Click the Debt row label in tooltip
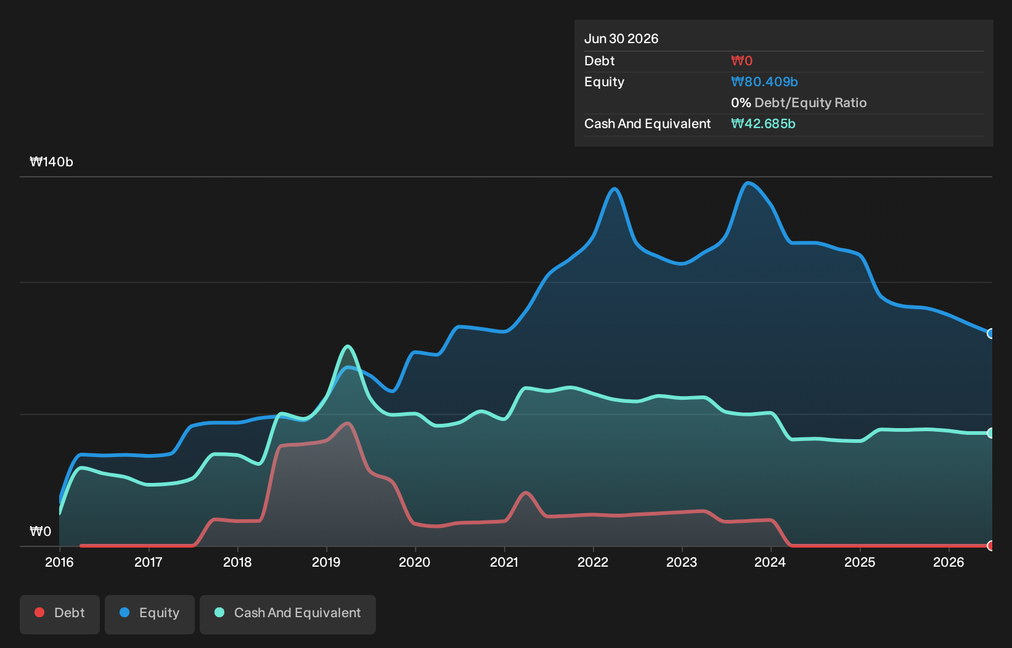The width and height of the screenshot is (1012, 648). (x=600, y=61)
